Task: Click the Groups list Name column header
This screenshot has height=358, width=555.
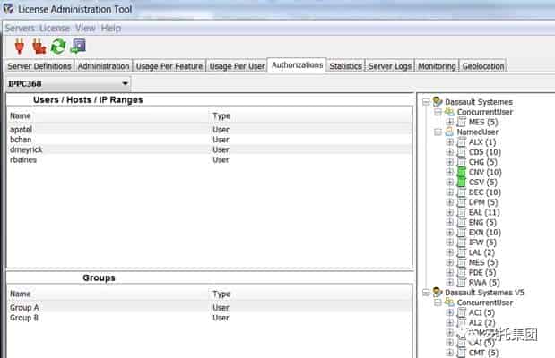Action: coord(108,294)
